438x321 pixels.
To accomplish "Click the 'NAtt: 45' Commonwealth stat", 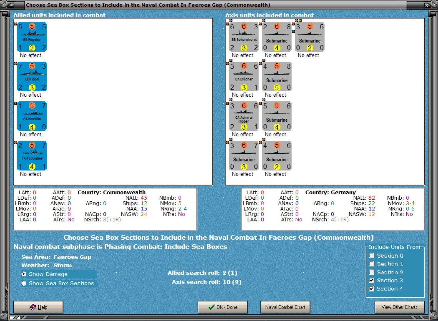I will [136, 198].
